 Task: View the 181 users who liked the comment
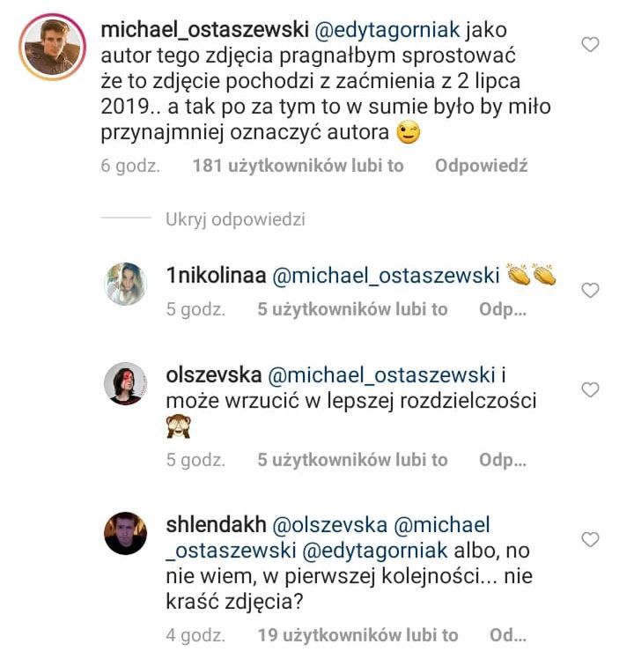[x=298, y=166]
